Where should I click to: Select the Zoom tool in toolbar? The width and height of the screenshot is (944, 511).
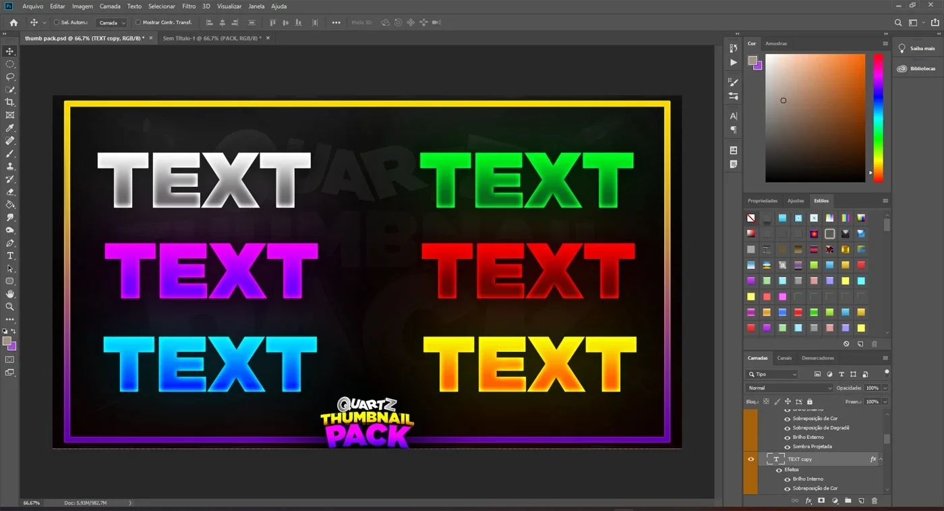pyautogui.click(x=10, y=307)
